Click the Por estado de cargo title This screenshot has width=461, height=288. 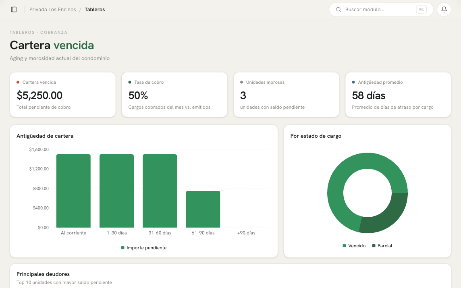[x=316, y=136]
